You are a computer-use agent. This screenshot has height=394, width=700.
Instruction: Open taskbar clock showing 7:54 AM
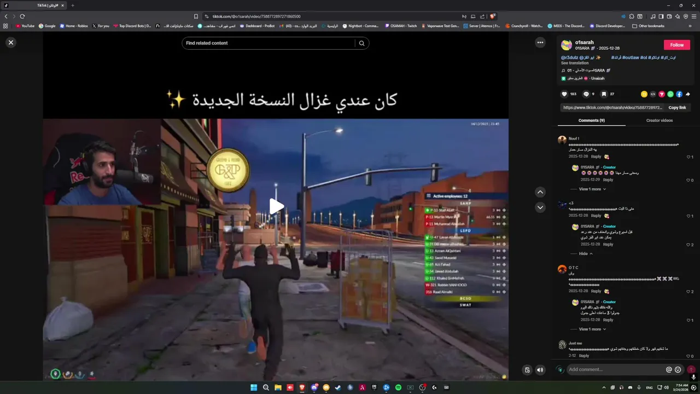point(681,387)
